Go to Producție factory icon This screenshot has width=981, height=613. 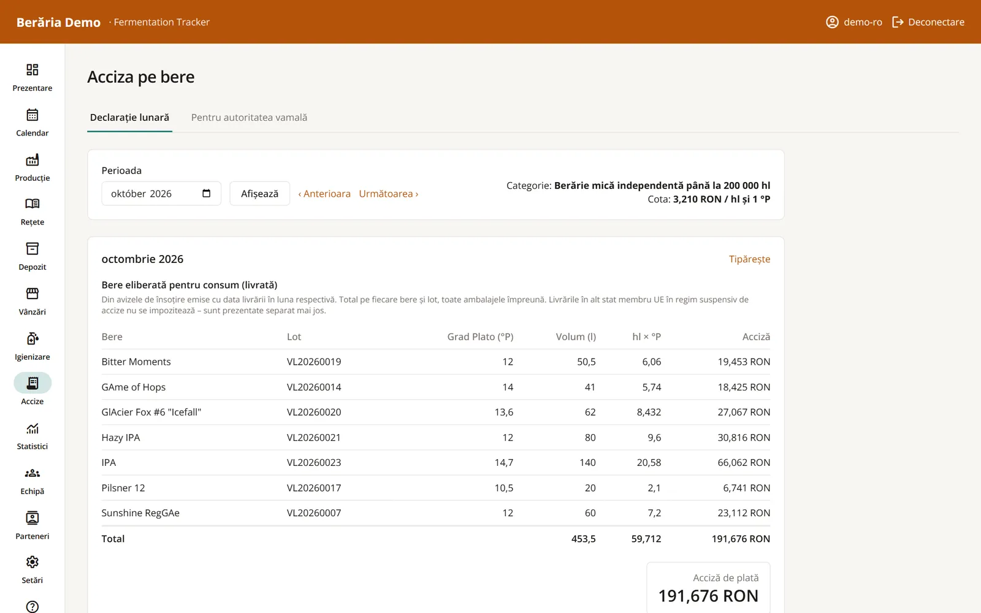pos(32,159)
